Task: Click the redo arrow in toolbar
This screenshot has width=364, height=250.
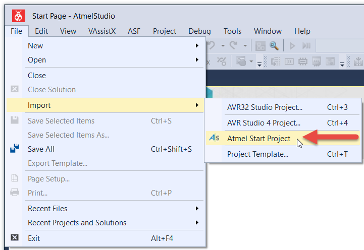Action: 233,46
